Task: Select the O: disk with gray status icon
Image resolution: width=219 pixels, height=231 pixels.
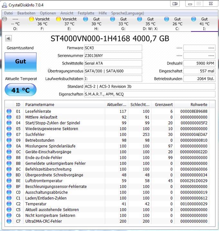Action: [15, 24]
